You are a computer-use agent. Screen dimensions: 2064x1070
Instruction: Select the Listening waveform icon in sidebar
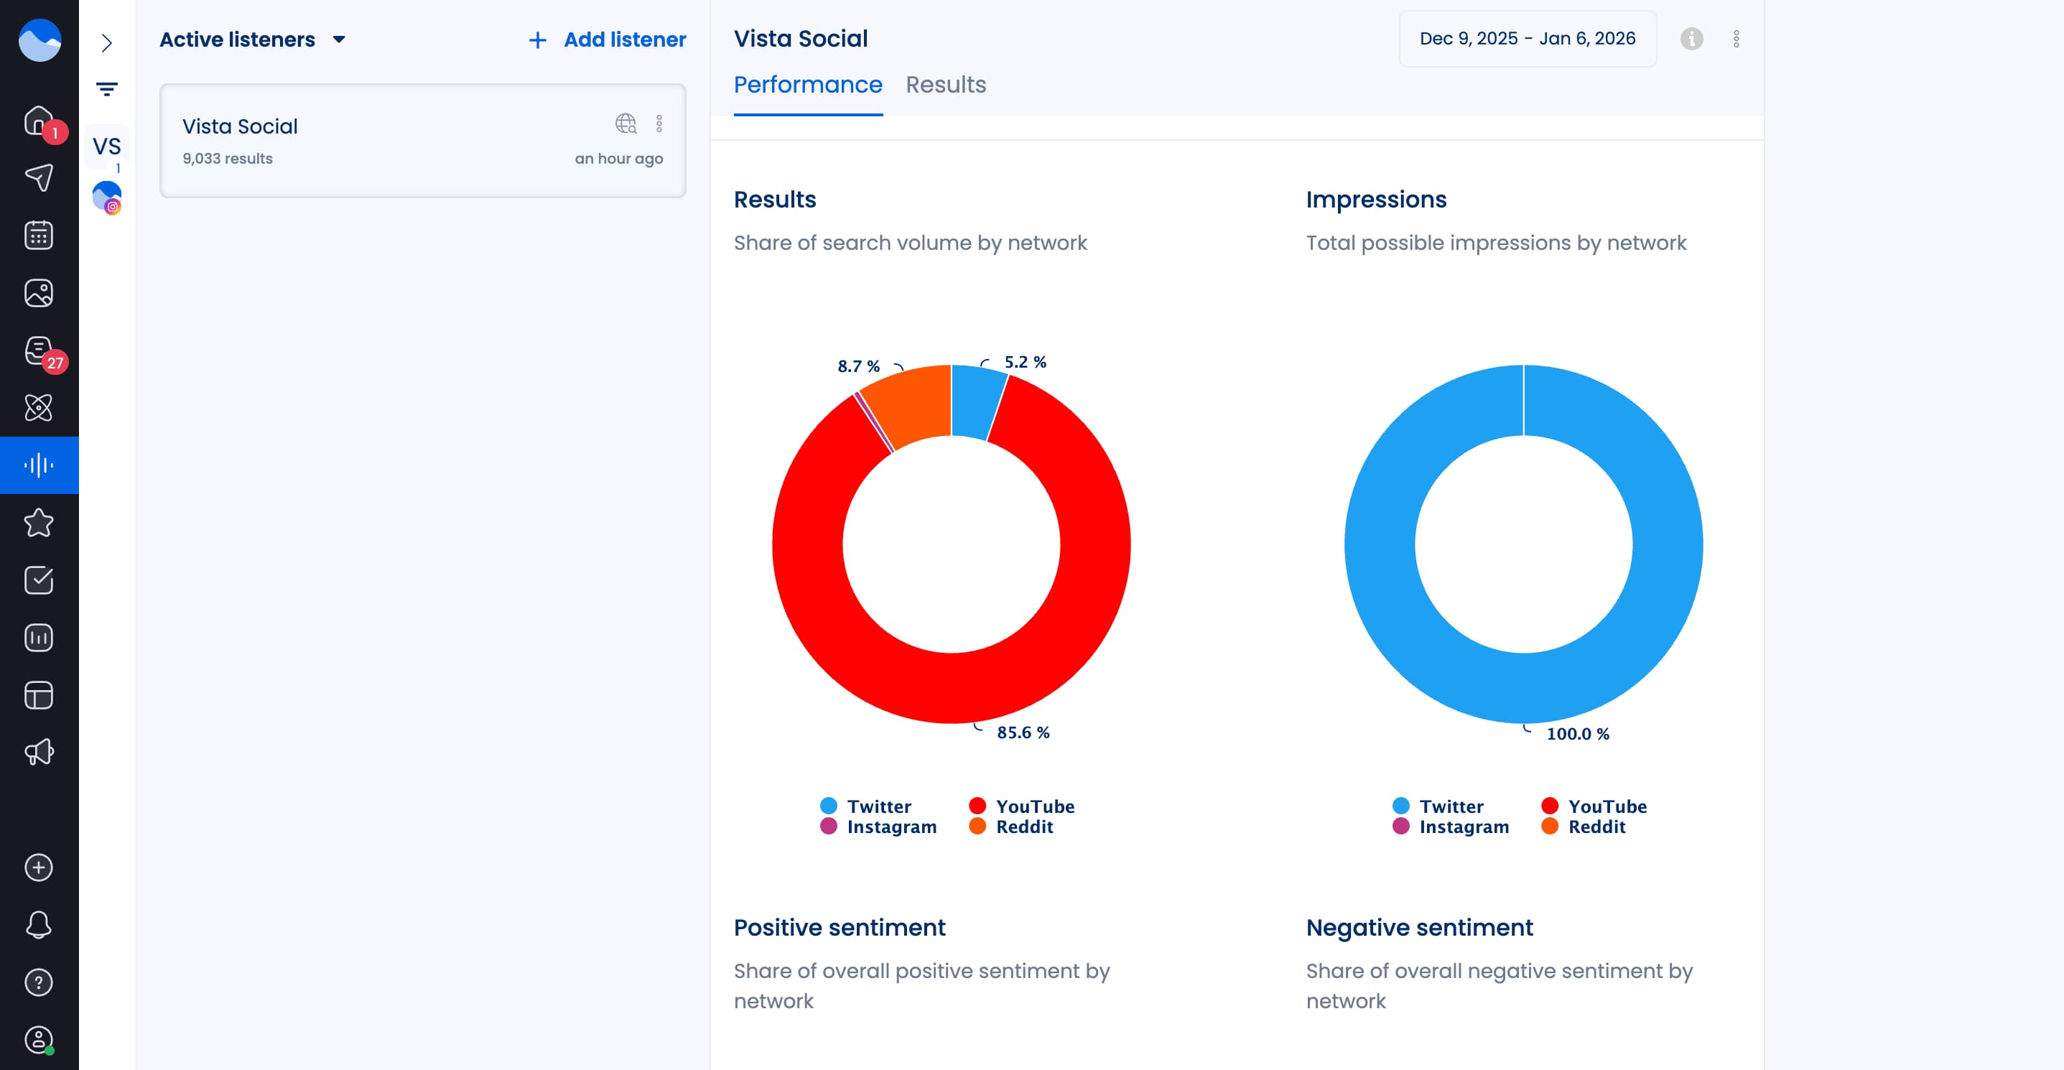pos(39,465)
